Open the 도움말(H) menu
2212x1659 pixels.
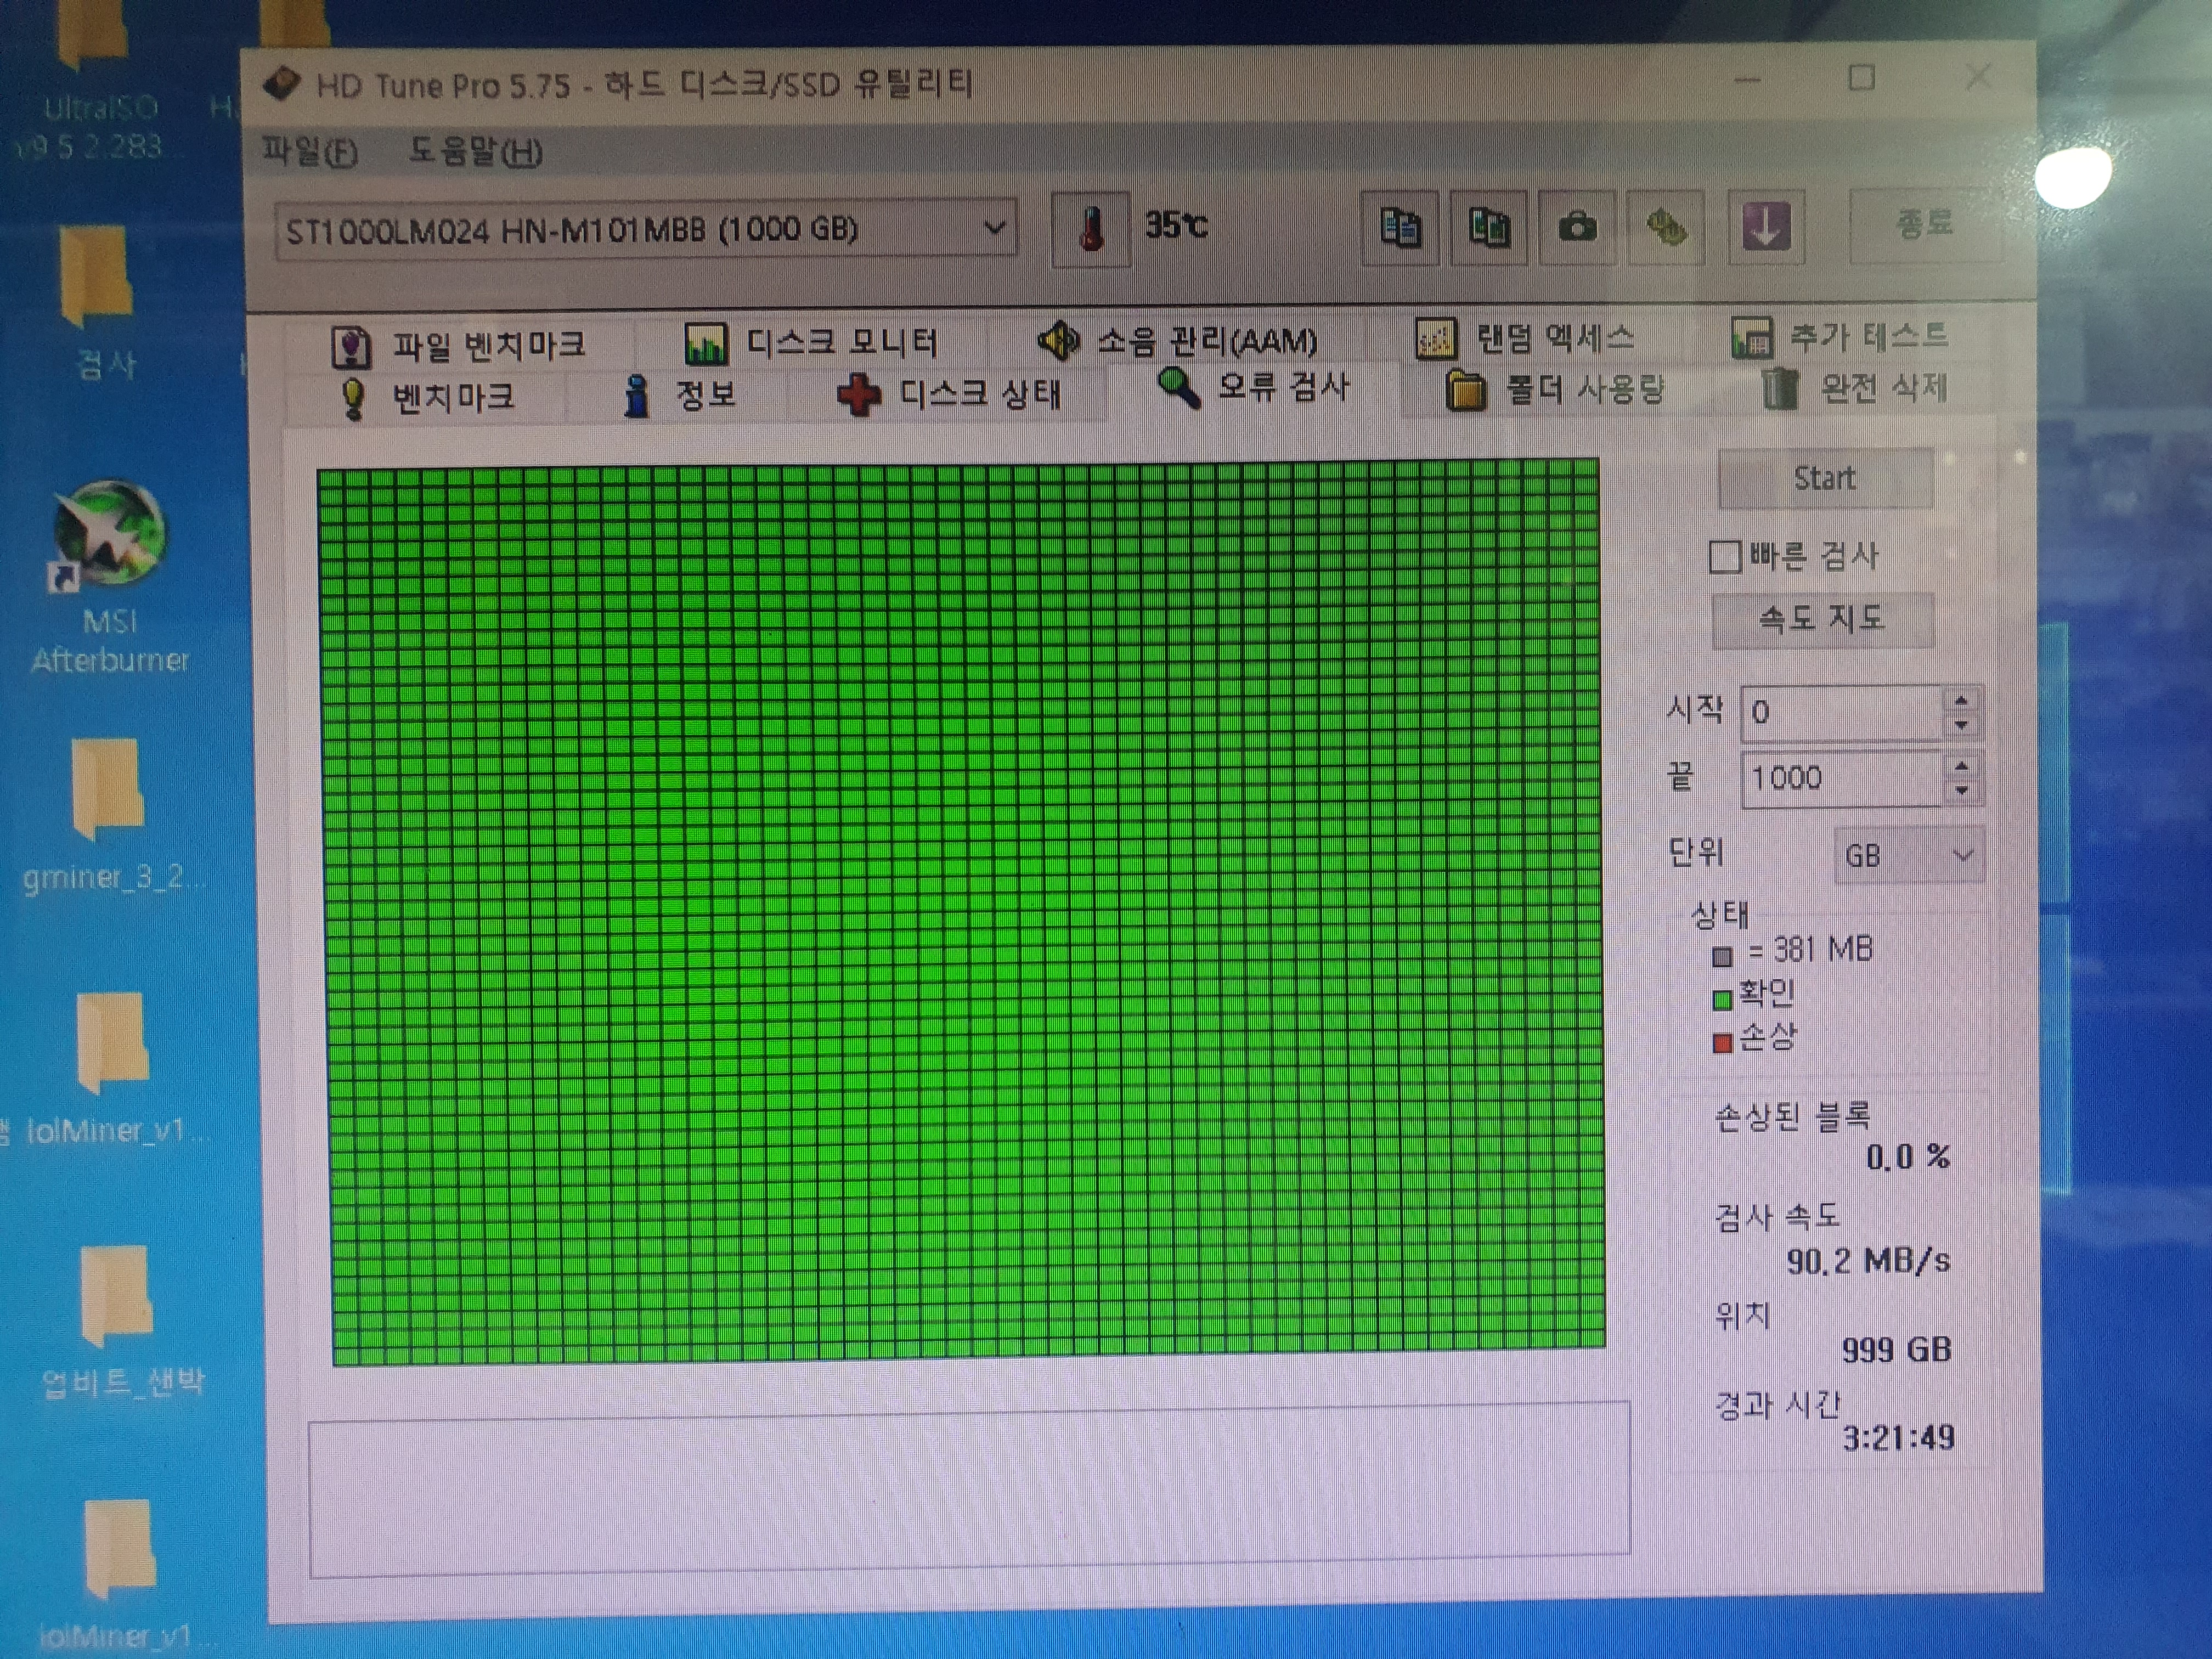475,152
